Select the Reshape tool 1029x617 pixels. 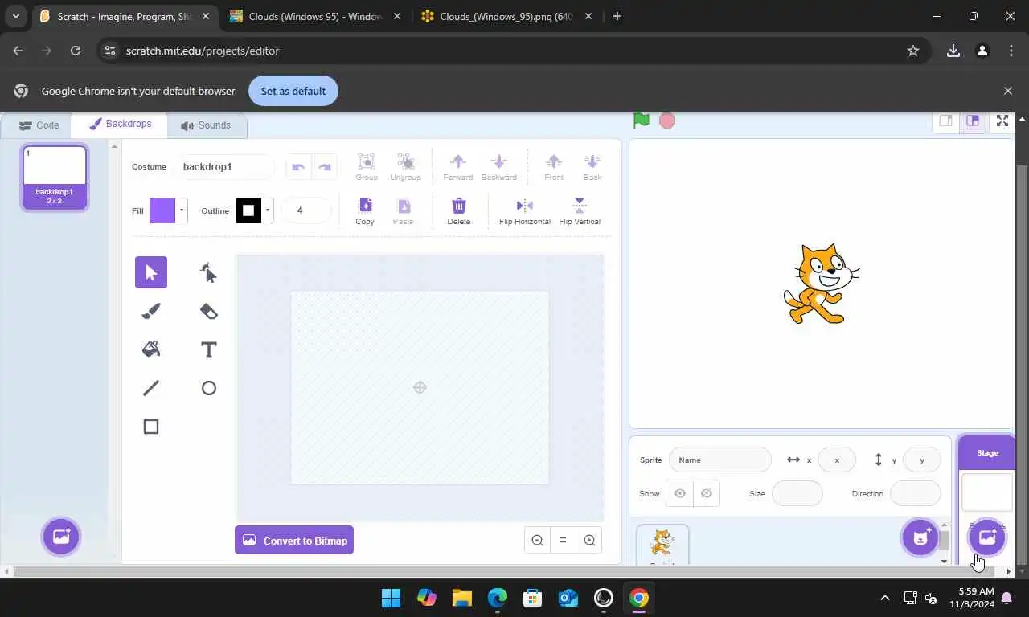coord(209,272)
